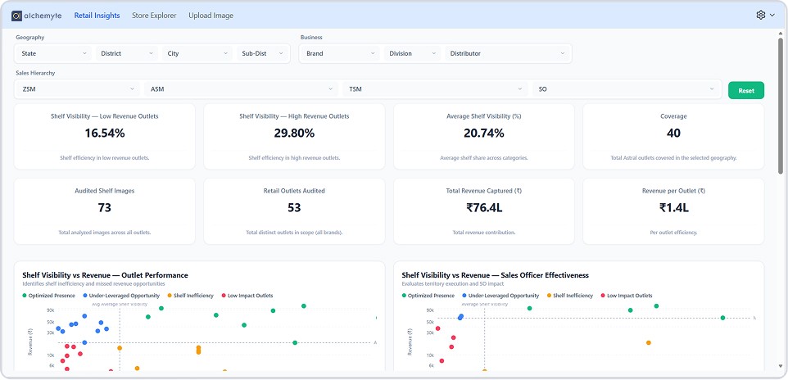
Task: Toggle Under-Leveraged Opportunity legend in Sales Officer chart
Action: click(x=500, y=296)
